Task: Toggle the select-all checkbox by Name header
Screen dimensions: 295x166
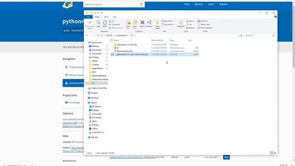Action: click(x=111, y=40)
